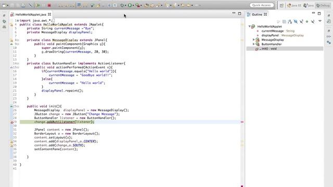Viewport: 333px width, 187px height.
Task: Collapse init() method fold on line 25
Action: pos(18,106)
